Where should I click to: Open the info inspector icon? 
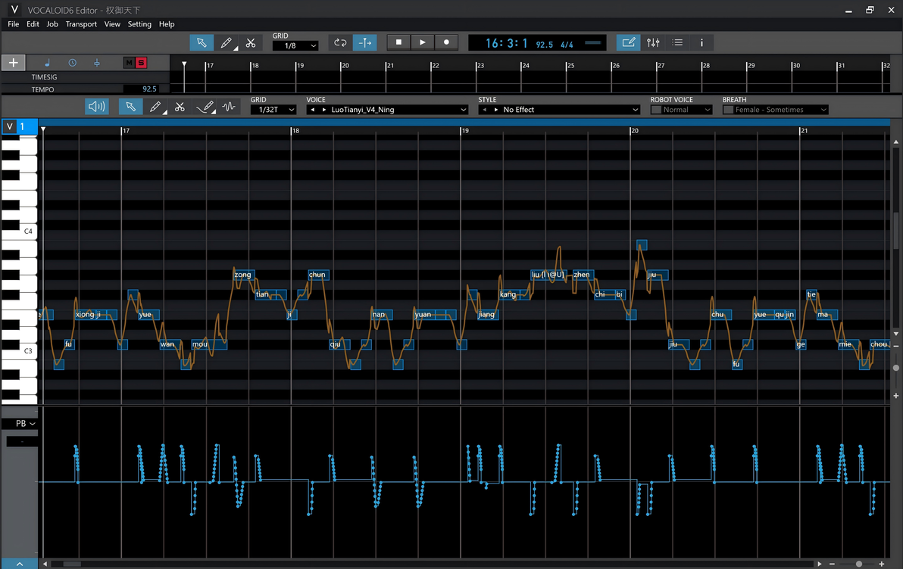[x=701, y=42]
